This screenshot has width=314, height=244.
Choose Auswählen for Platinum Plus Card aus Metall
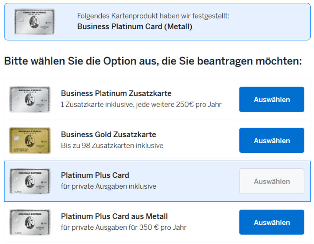click(272, 222)
